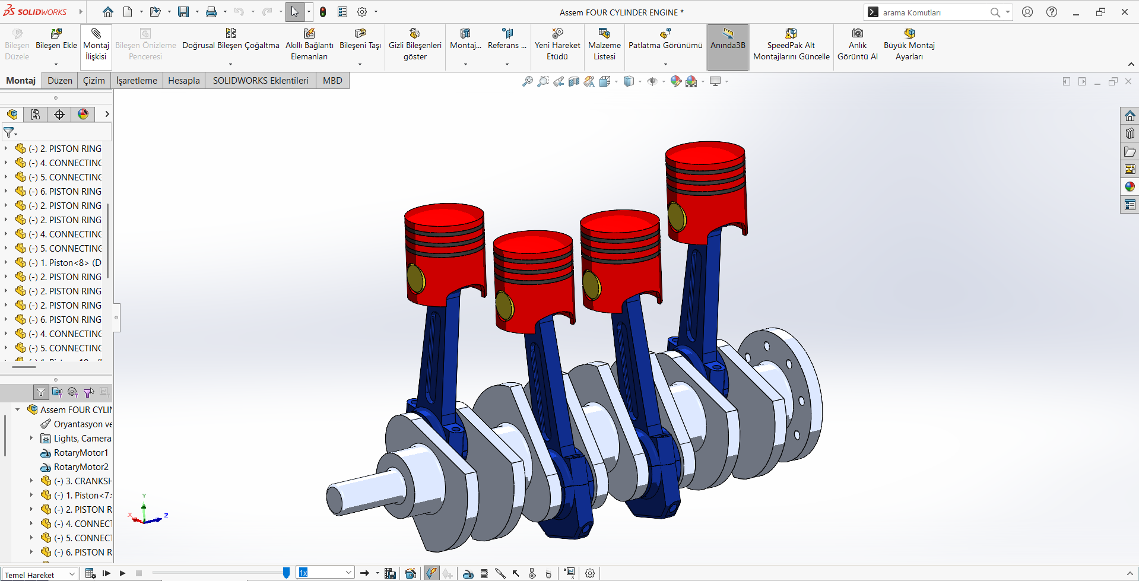The height and width of the screenshot is (581, 1139).
Task: Click the blue timeline playback slider handle
Action: click(286, 573)
